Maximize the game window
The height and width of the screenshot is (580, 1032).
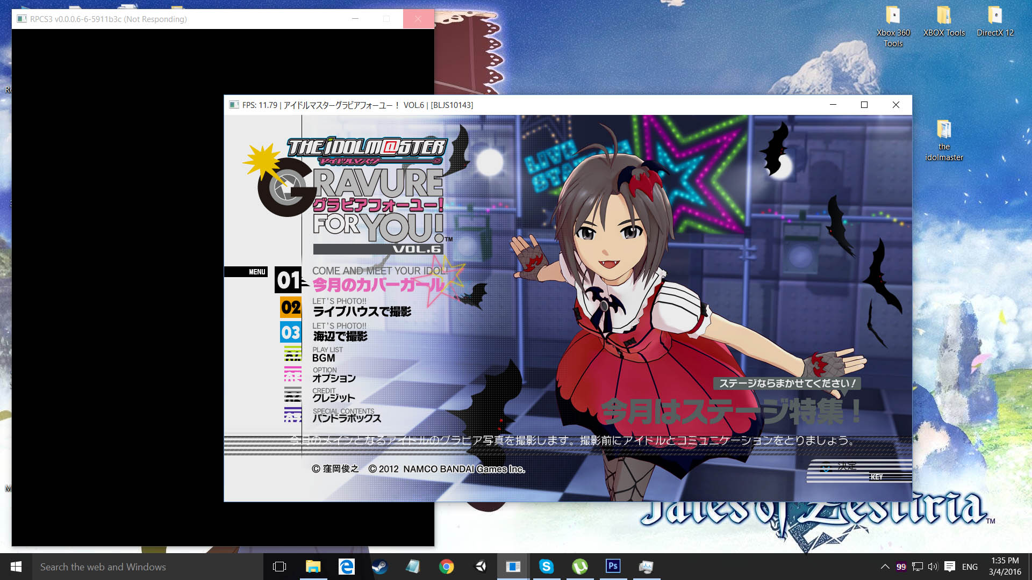(x=864, y=105)
